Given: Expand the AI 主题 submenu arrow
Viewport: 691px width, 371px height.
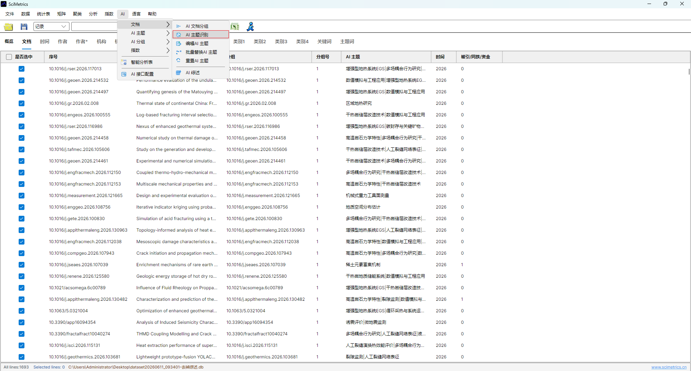Looking at the screenshot, I should click(168, 33).
